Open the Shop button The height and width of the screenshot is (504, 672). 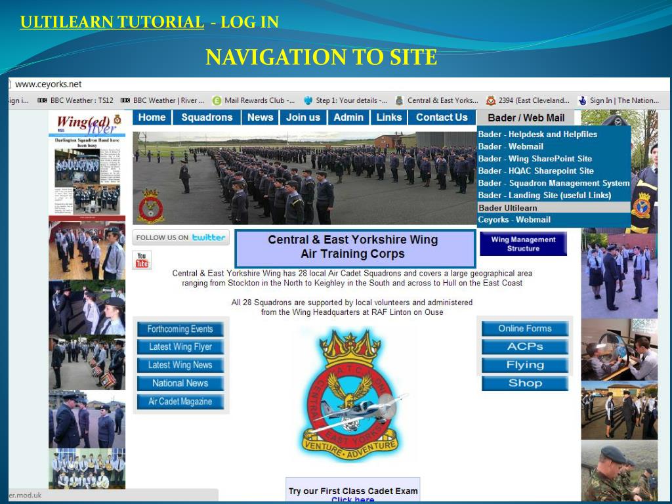pyautogui.click(x=525, y=383)
